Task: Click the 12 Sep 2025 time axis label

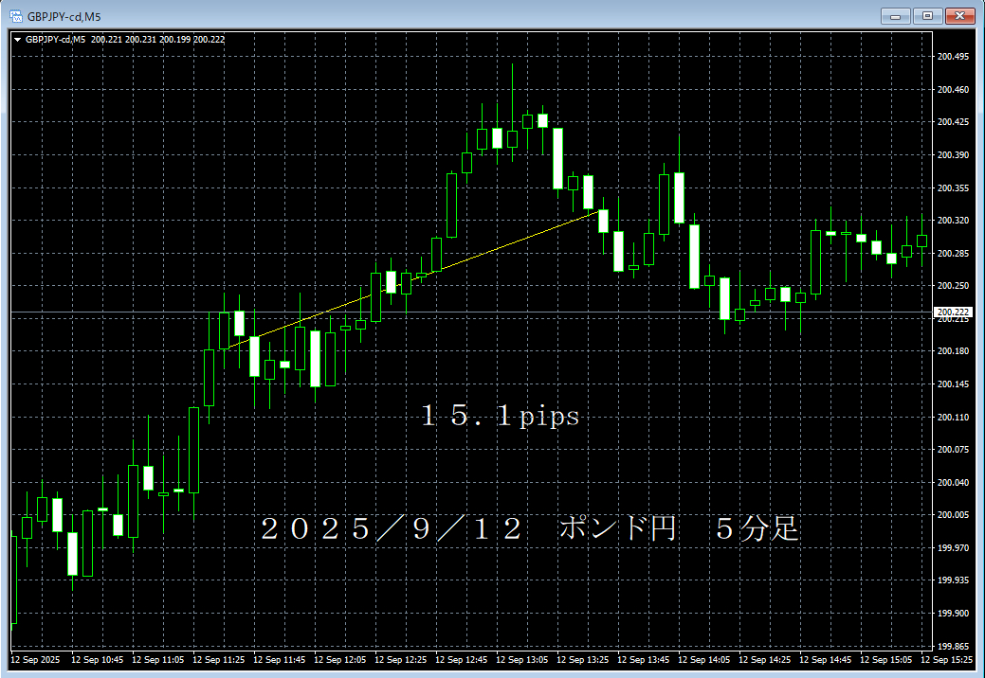Action: click(34, 659)
